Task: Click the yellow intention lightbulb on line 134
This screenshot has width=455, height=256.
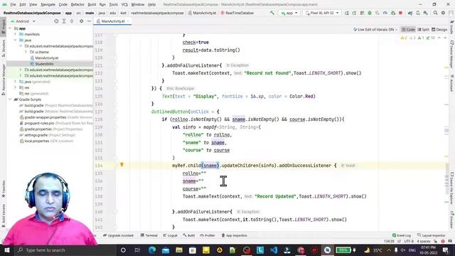Action: point(122,164)
